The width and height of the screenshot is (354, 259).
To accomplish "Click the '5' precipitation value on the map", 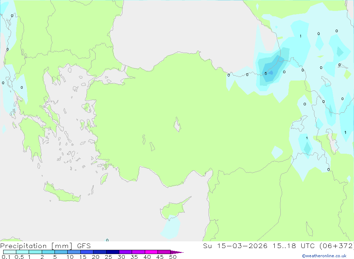I will (266, 73).
